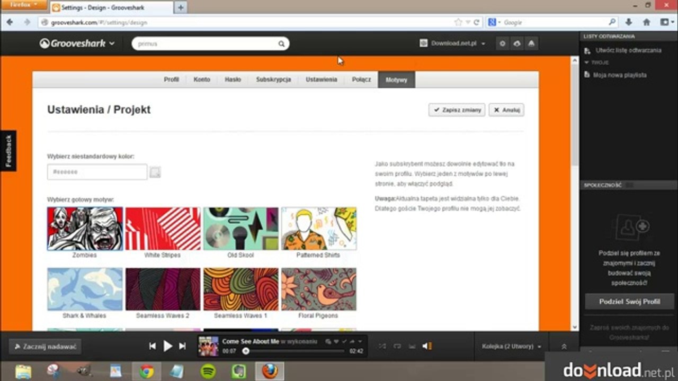Toggle repeat in the player
Image resolution: width=678 pixels, height=381 pixels.
coord(397,346)
